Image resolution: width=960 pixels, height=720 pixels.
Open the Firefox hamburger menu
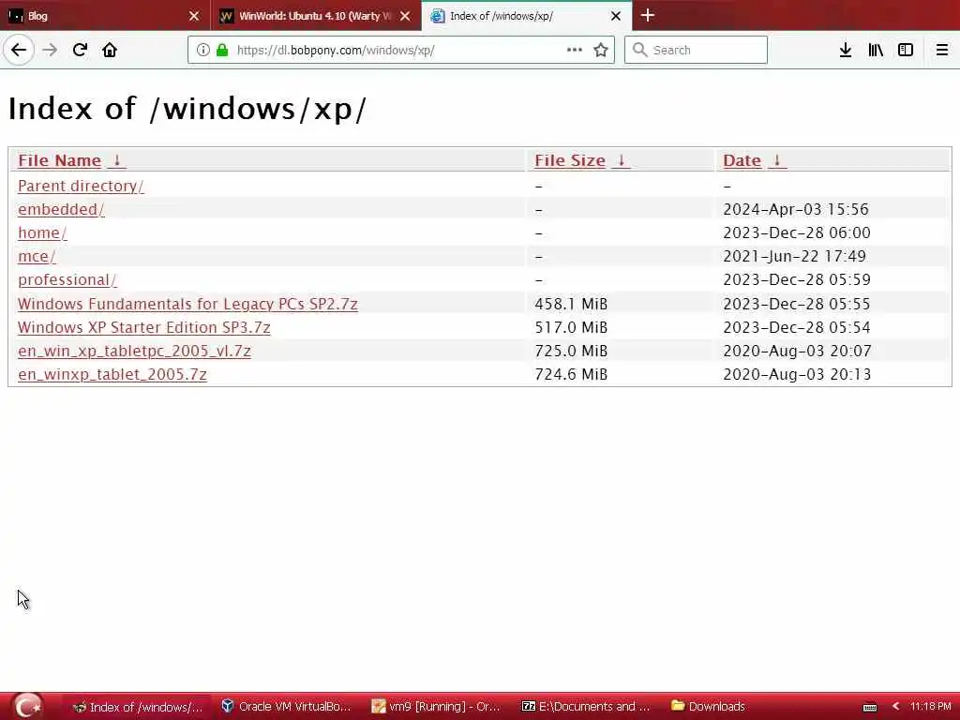pos(941,50)
